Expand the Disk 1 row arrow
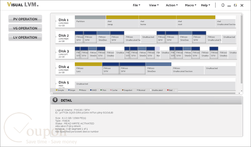 click(x=56, y=21)
